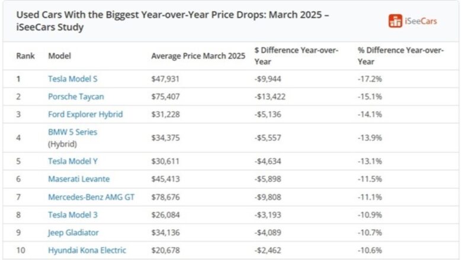Click the Rank column header
Screen dimensions: 462x260
(25, 56)
